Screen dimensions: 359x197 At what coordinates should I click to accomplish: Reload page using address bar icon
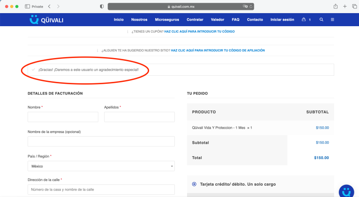tap(251, 7)
